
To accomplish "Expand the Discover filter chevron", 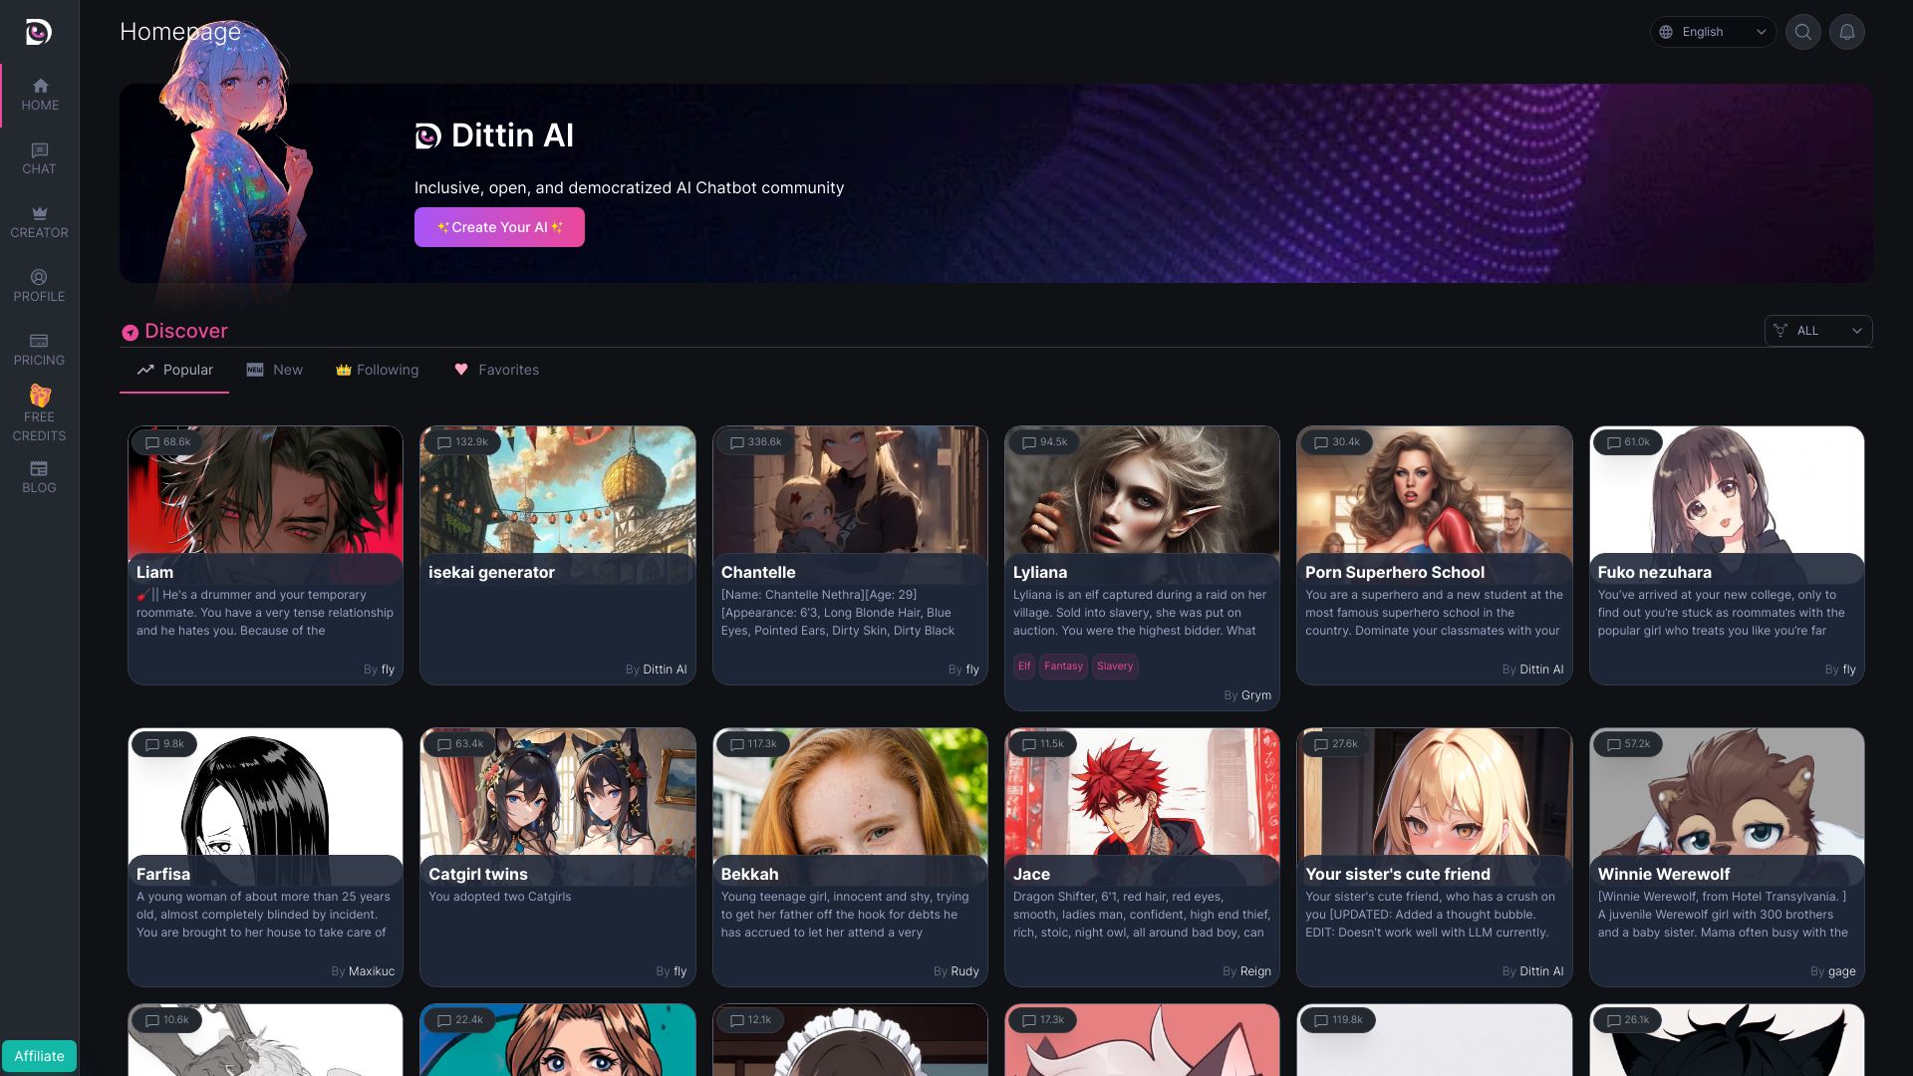I will pyautogui.click(x=1856, y=331).
